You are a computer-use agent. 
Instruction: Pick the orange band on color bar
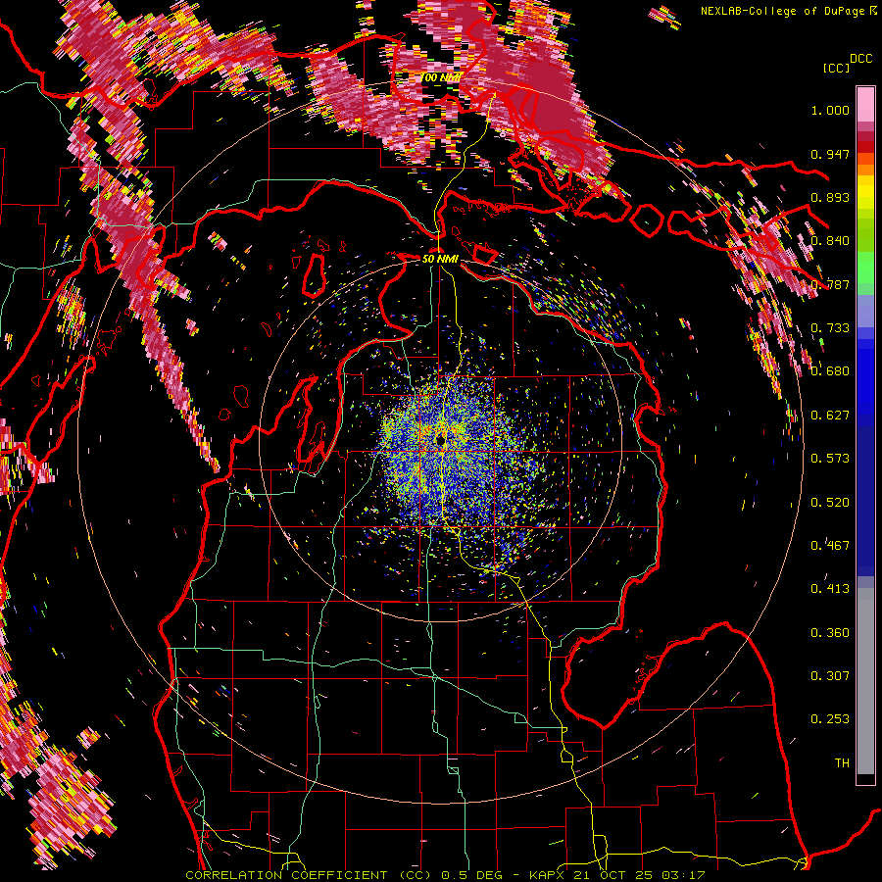[x=865, y=165]
